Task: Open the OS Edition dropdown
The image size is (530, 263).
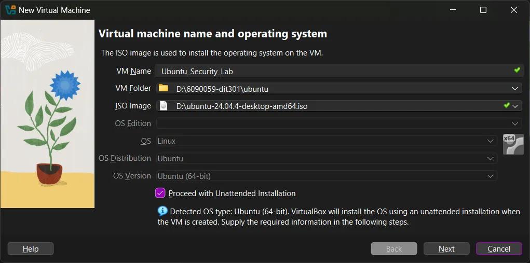Action: click(514, 123)
